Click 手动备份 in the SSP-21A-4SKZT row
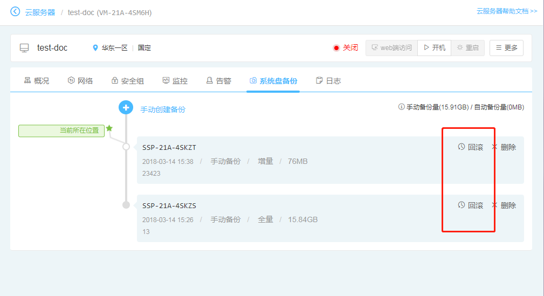The width and height of the screenshot is (544, 296). coord(225,161)
